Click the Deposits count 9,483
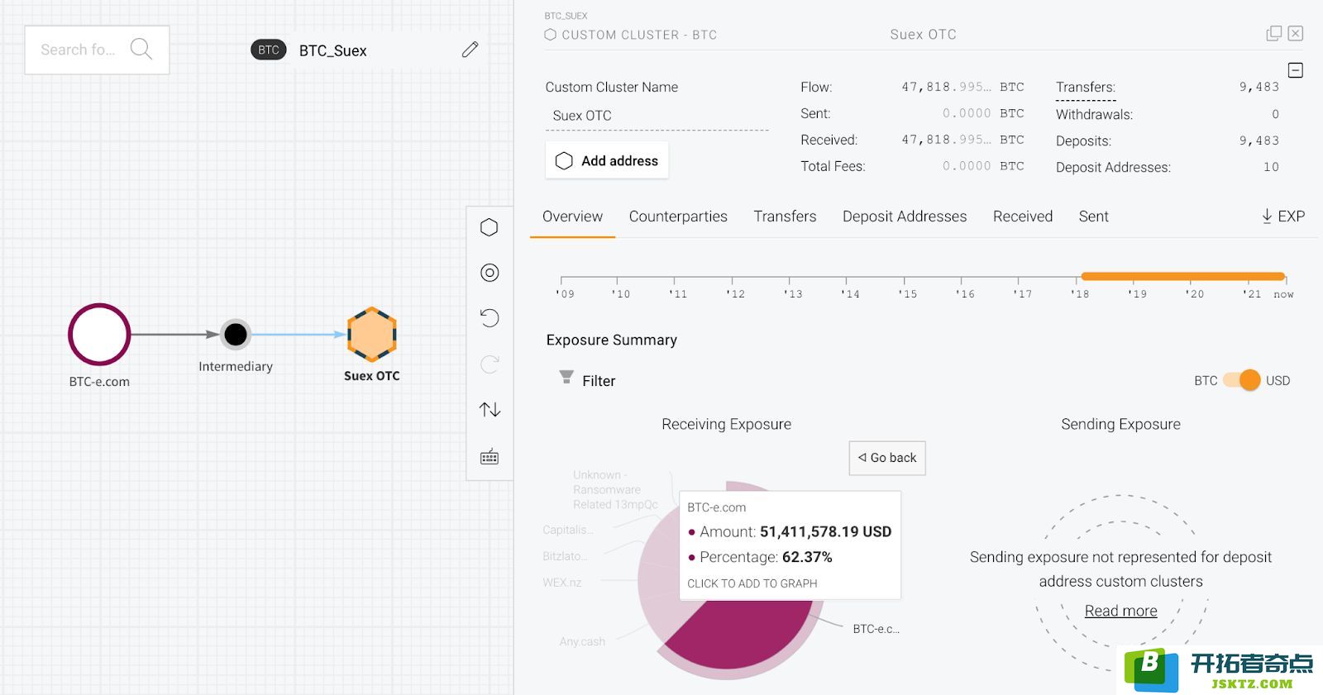 [1259, 140]
